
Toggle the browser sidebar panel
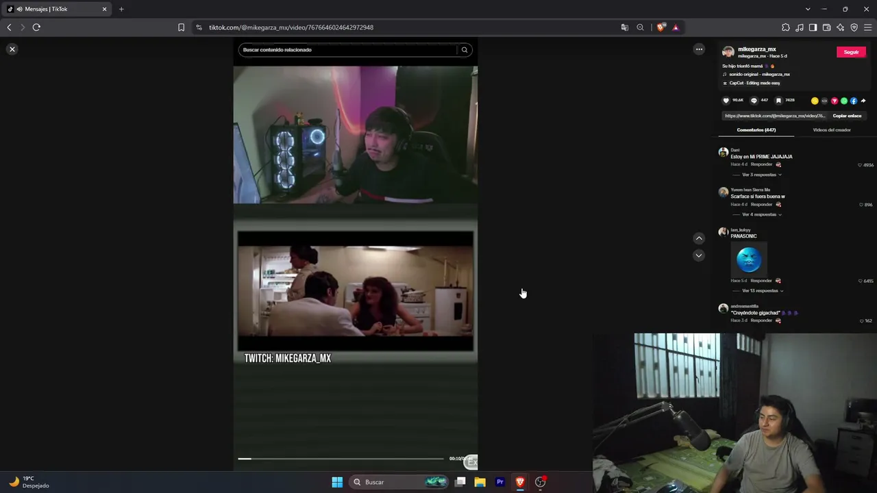tap(813, 27)
